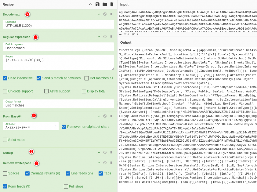Click into the Regex input field
The width and height of the screenshot is (257, 192).
point(58,62)
